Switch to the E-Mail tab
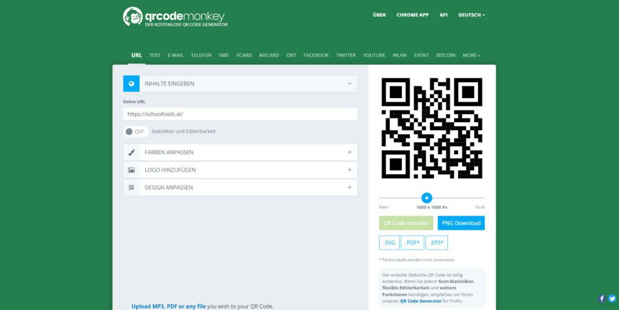 pyautogui.click(x=176, y=55)
